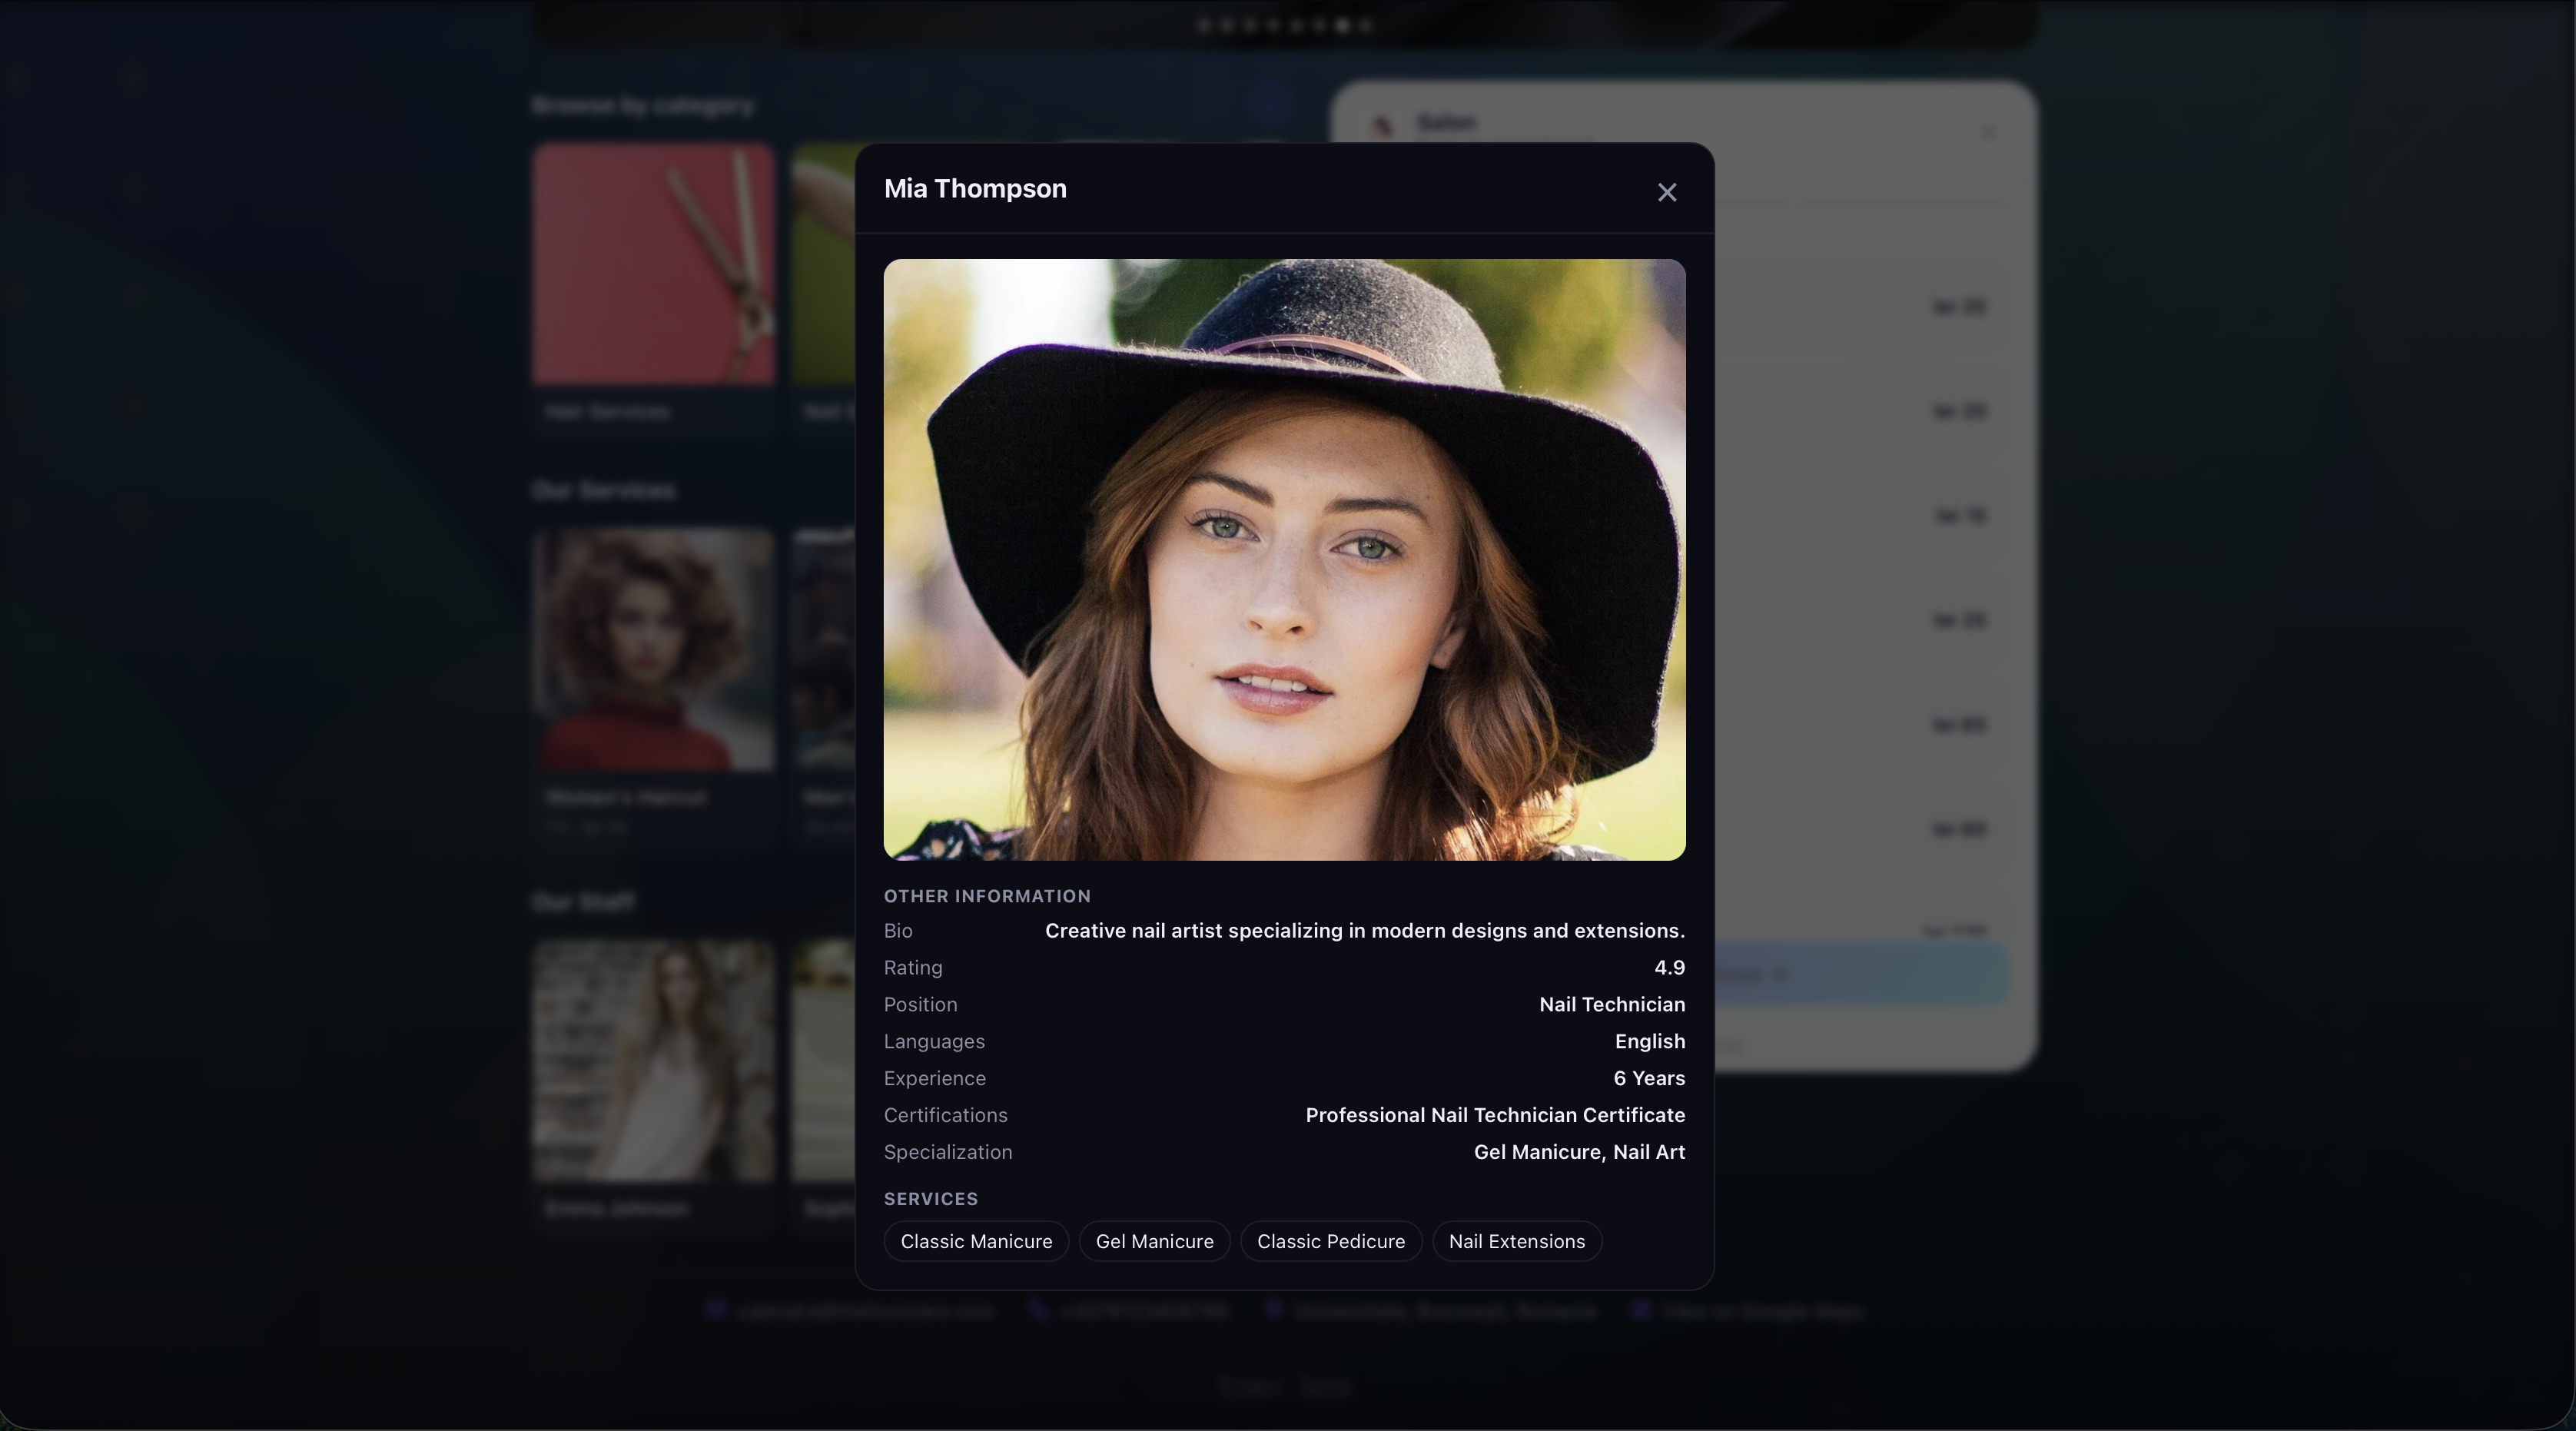Click Mia Thompson's profile photo
The width and height of the screenshot is (2576, 1431).
[x=1284, y=559]
